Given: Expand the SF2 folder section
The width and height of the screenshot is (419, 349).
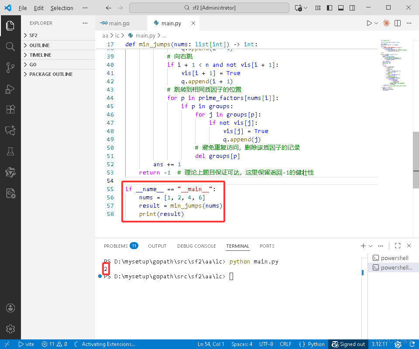Looking at the screenshot, I should (x=58, y=35).
